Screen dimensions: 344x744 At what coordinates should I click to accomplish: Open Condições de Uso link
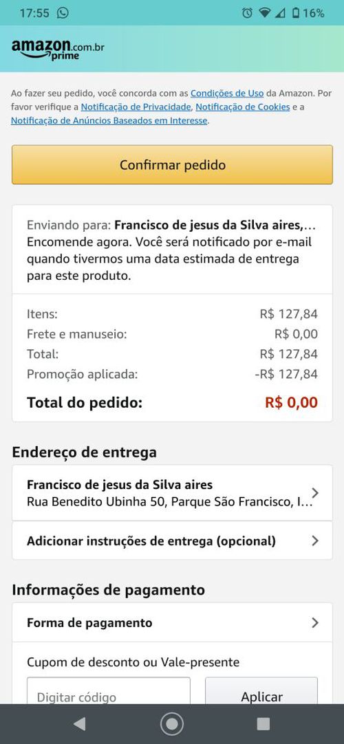(227, 94)
